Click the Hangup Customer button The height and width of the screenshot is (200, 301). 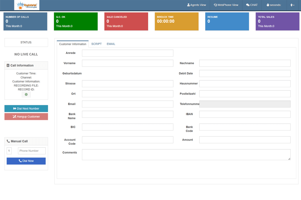[x=26, y=117]
